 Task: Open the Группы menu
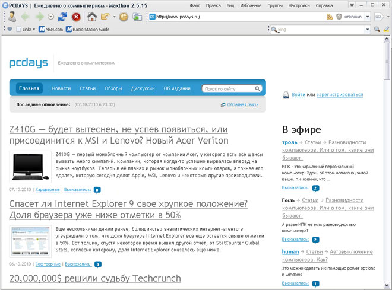click(x=275, y=5)
